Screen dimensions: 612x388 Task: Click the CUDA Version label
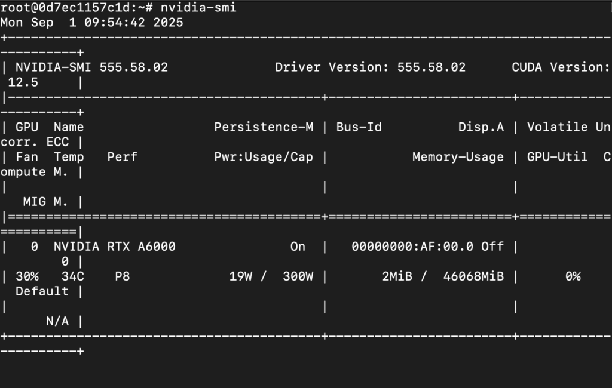561,67
